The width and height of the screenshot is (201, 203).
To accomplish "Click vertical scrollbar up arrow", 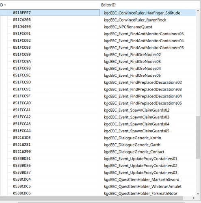I will coord(198,11).
